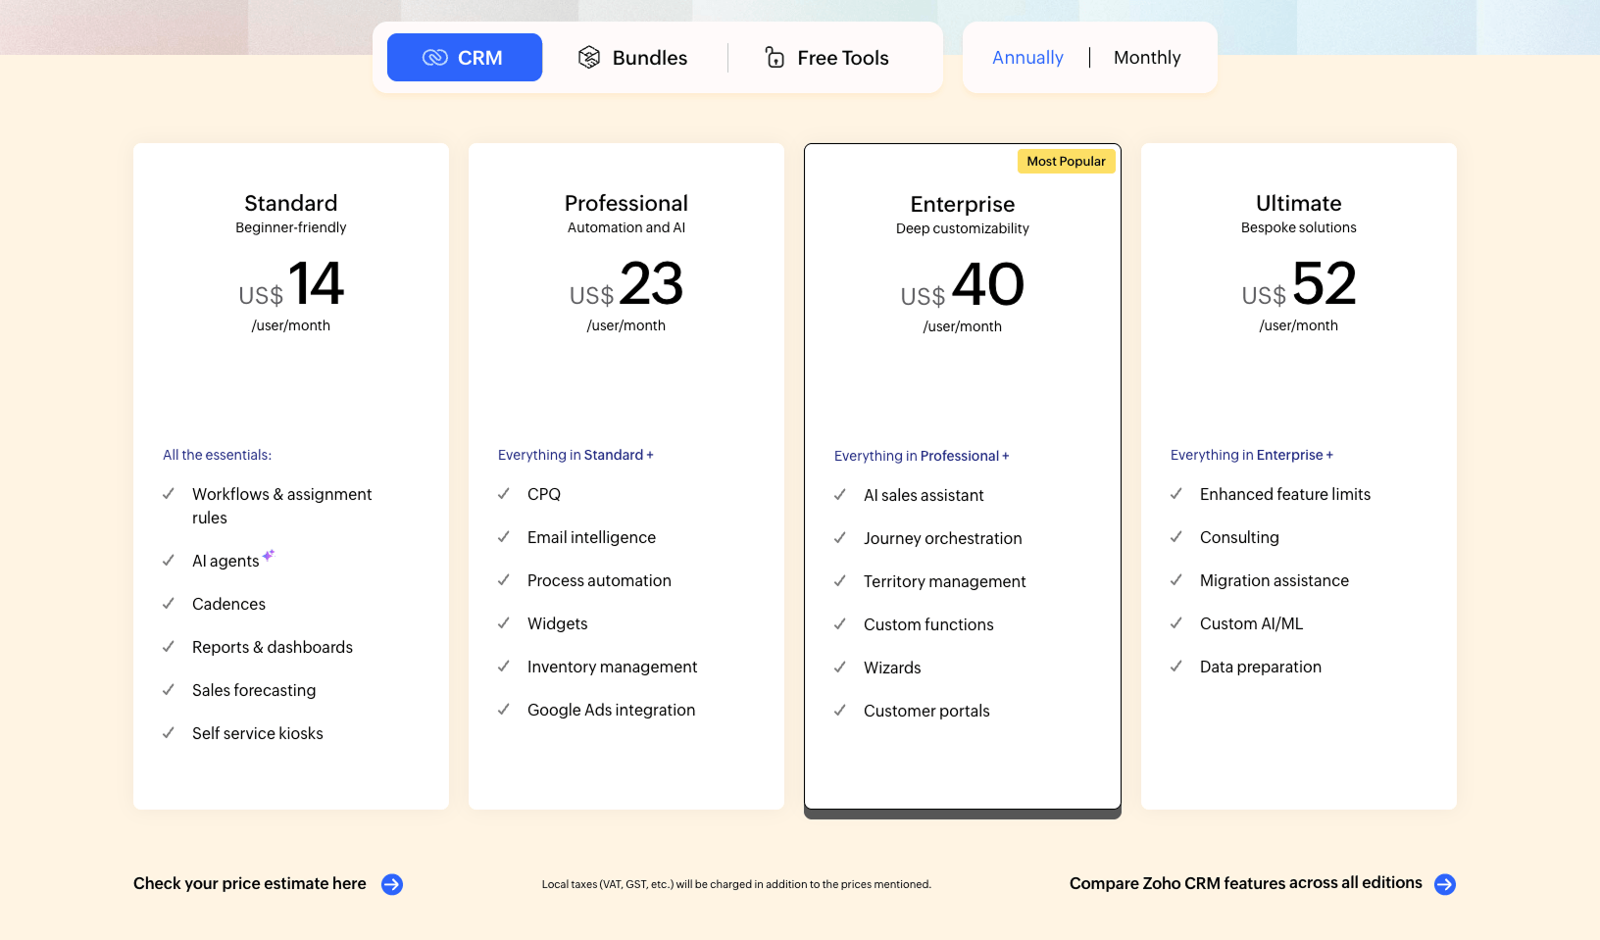Click the local taxes disclaimer text
The width and height of the screenshot is (1600, 940).
click(x=736, y=884)
